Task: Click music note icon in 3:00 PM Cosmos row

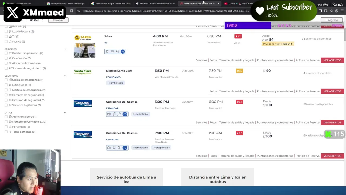Action: point(114,114)
